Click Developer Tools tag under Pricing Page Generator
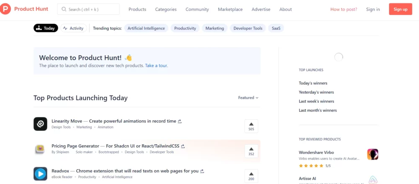The height and width of the screenshot is (184, 419). coord(162,152)
